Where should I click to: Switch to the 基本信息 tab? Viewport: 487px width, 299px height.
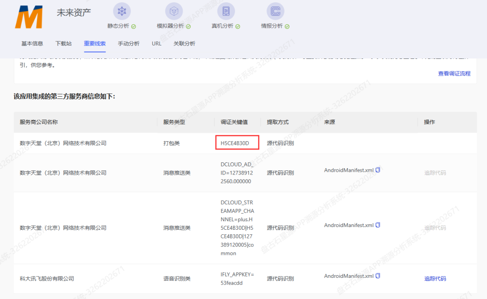tap(32, 43)
